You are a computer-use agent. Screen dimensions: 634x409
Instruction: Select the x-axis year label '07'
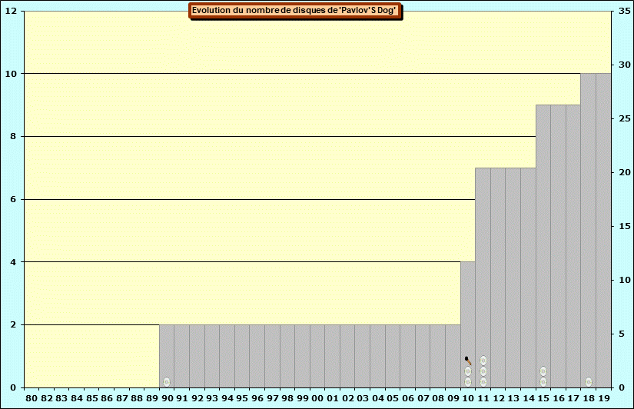coord(423,398)
